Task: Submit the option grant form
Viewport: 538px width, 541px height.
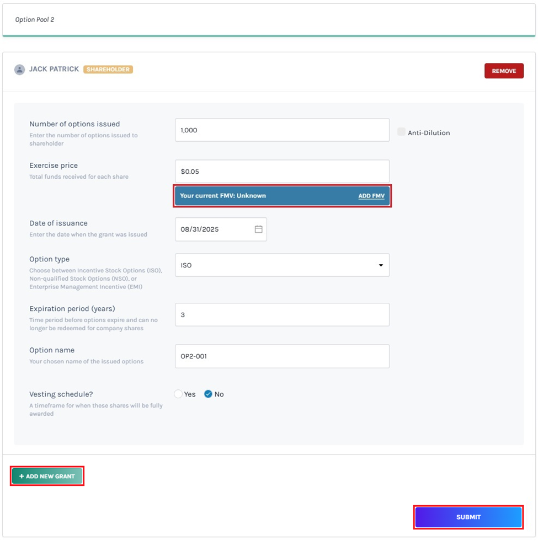Action: [x=468, y=517]
